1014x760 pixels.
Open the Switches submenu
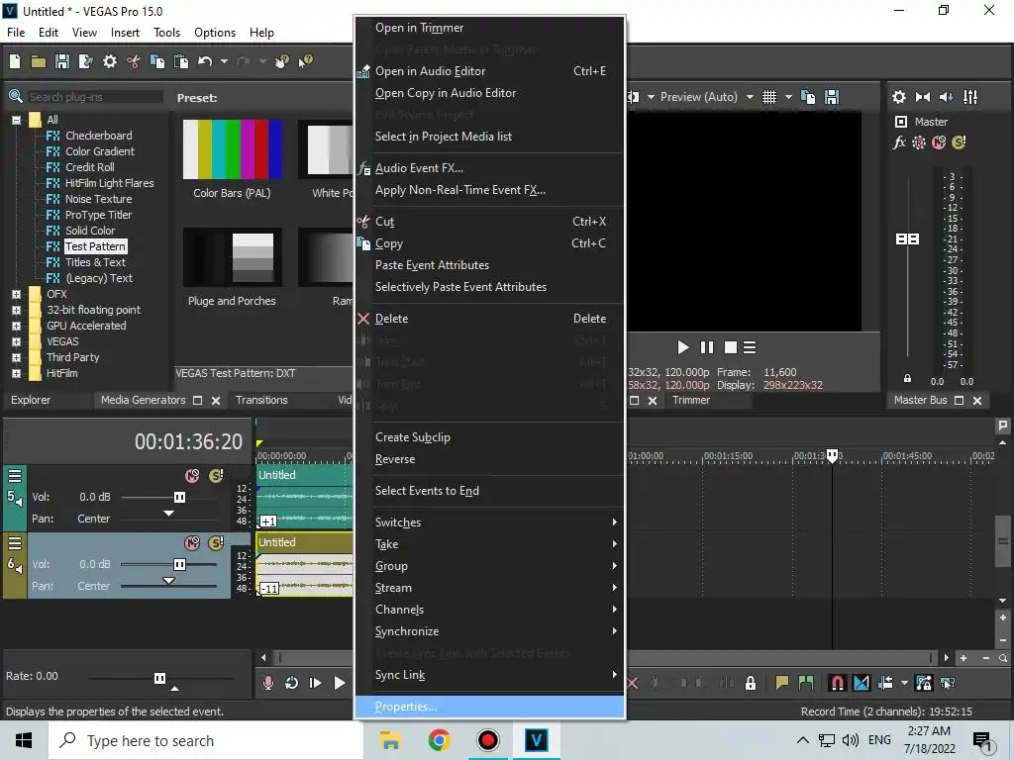pos(489,522)
